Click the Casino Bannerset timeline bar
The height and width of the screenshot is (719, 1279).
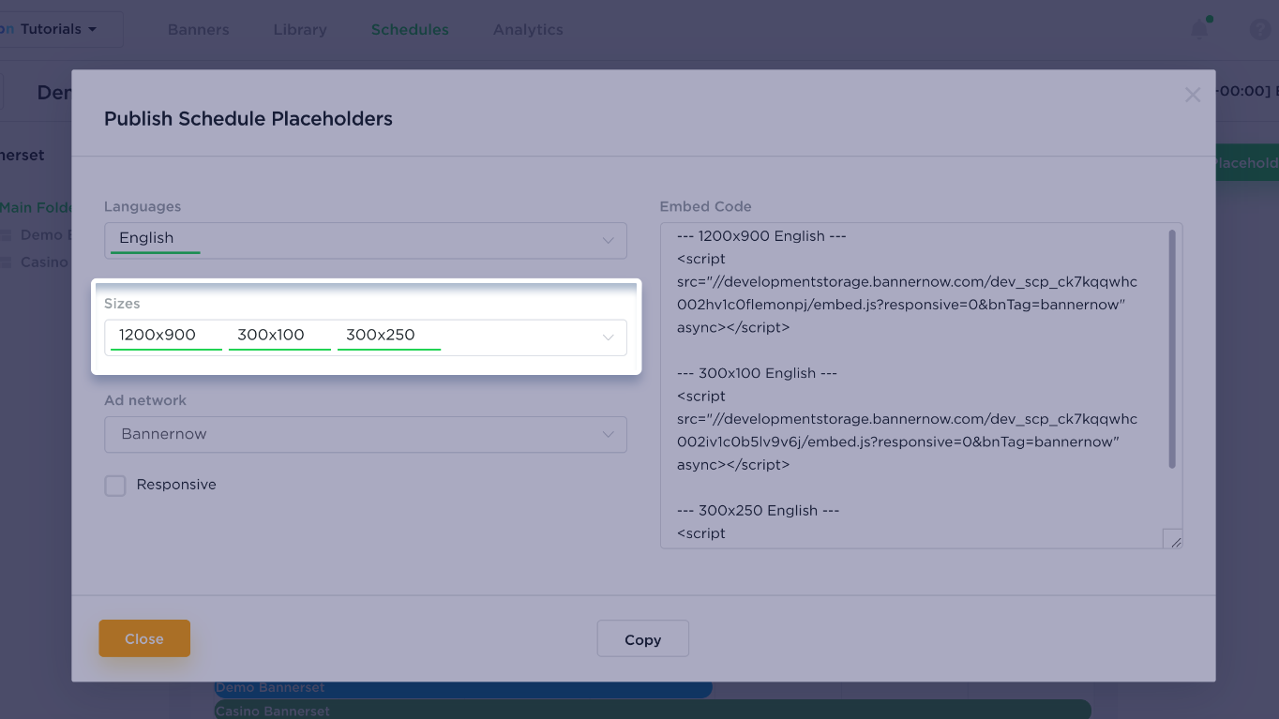(653, 711)
